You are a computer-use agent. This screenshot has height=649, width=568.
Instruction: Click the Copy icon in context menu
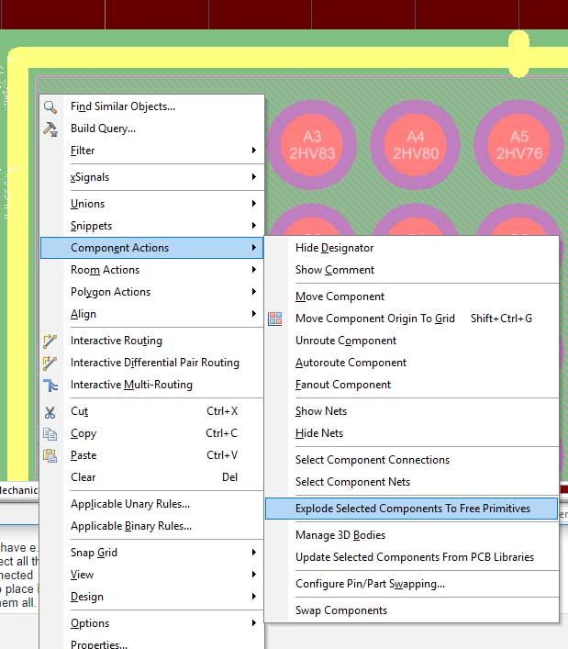pos(50,433)
